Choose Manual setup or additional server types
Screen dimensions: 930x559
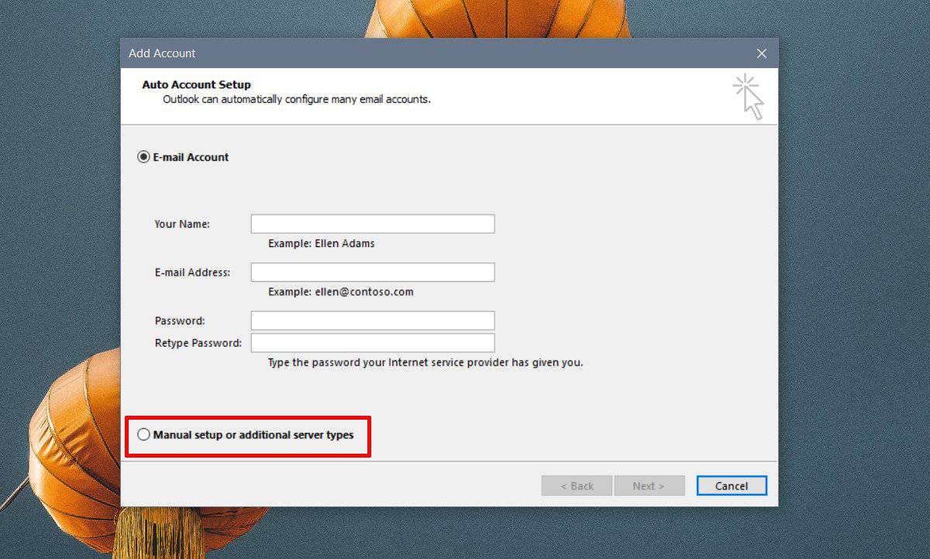tap(143, 435)
